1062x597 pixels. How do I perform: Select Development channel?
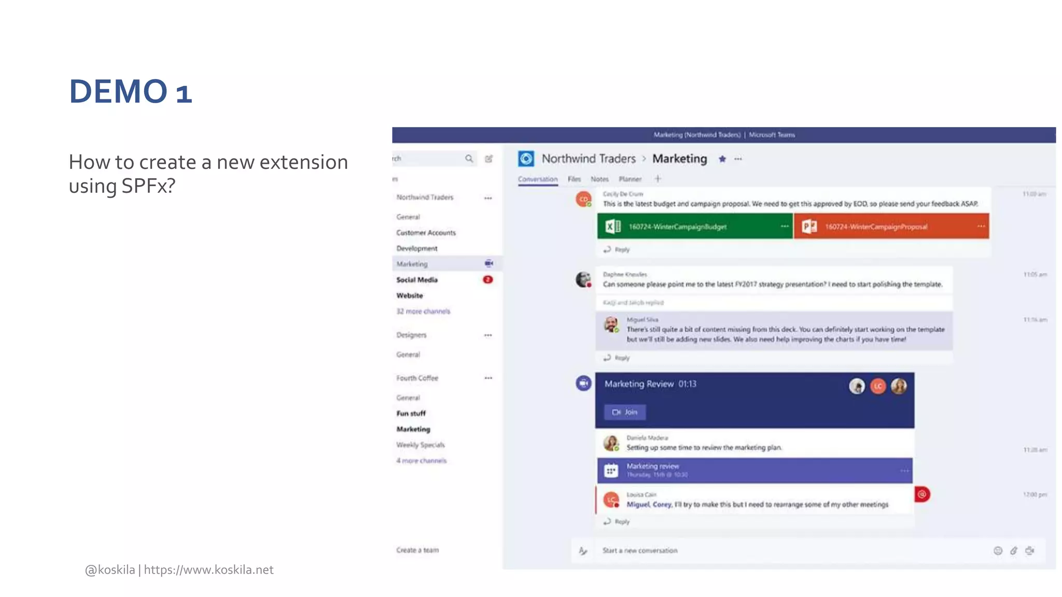(x=417, y=248)
